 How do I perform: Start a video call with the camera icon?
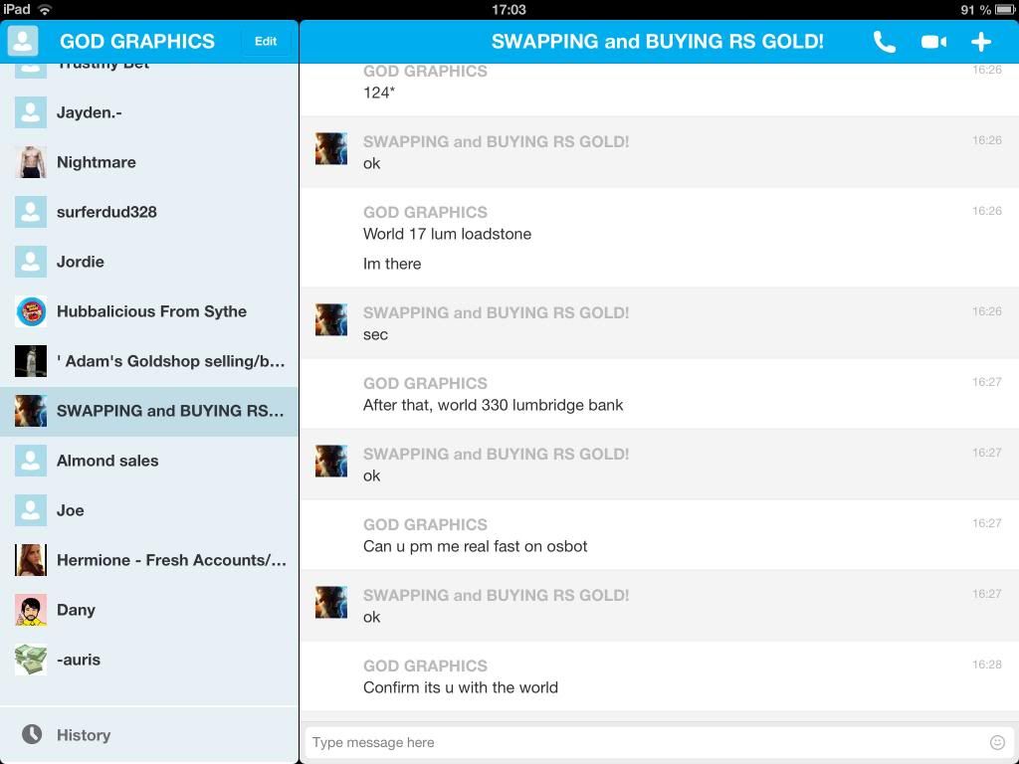pos(933,42)
